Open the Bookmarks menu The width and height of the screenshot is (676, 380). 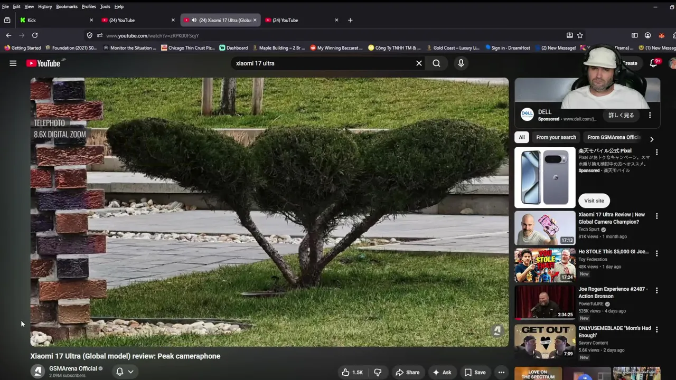[67, 6]
